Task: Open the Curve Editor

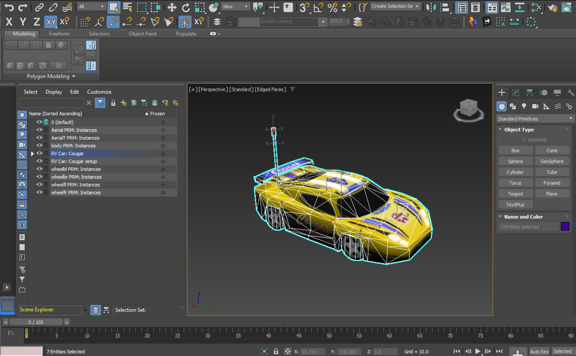Action: pyautogui.click(x=506, y=7)
